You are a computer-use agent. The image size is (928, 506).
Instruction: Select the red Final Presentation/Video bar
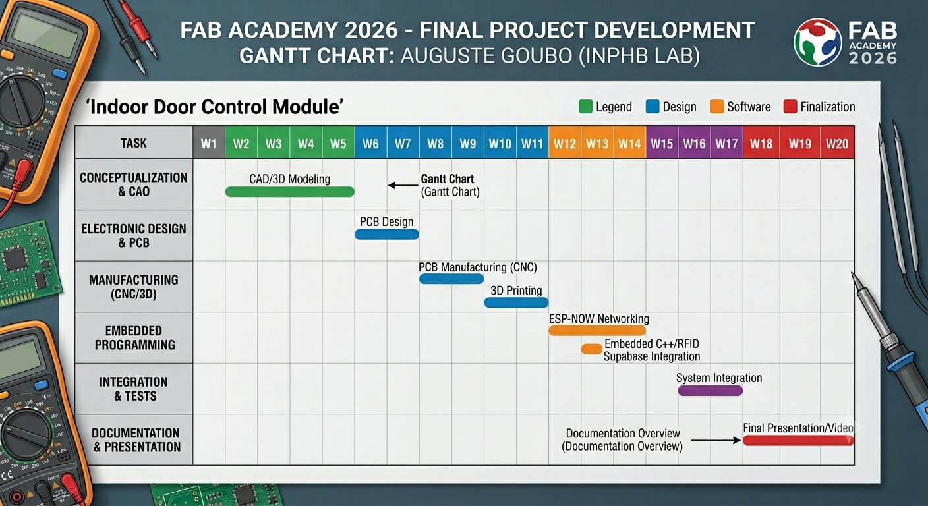click(798, 440)
